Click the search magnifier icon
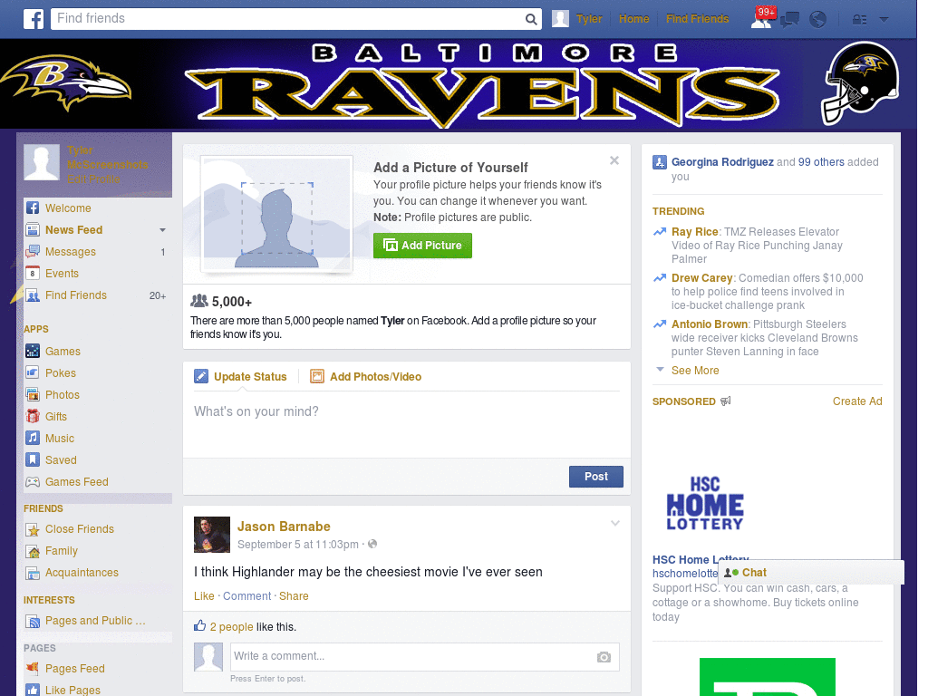Screen dimensions: 928x696 pos(531,19)
